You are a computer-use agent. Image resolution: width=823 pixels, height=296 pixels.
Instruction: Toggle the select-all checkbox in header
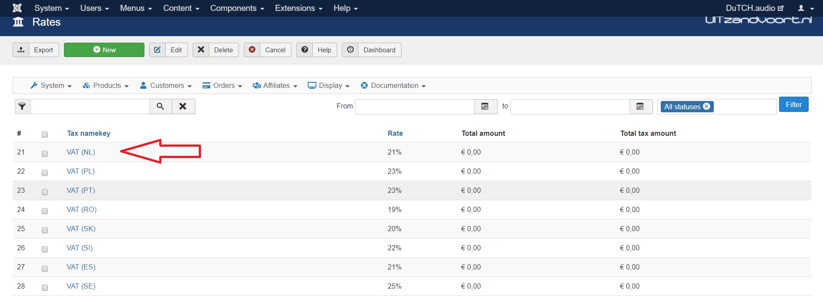point(45,135)
